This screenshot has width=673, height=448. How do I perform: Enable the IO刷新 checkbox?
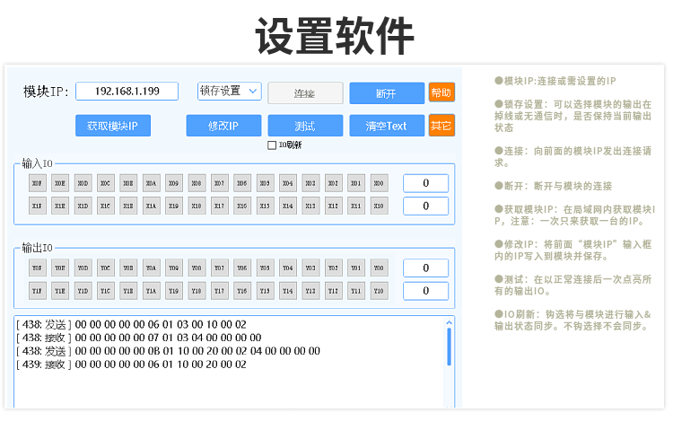(x=272, y=145)
